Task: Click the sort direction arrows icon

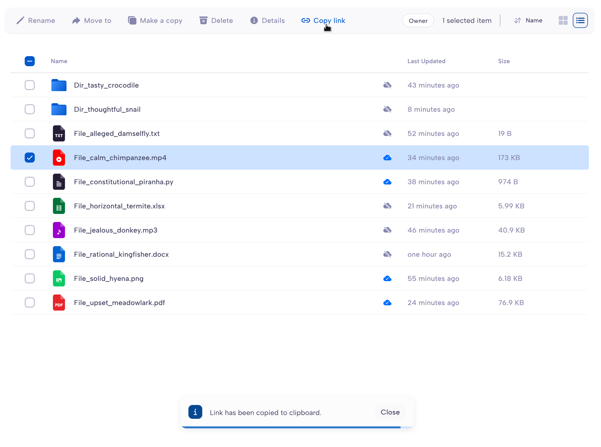Action: [518, 21]
